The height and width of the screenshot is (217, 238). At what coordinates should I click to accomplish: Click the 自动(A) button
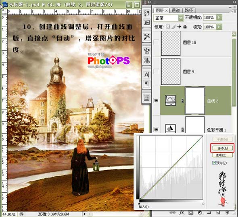tap(223, 148)
